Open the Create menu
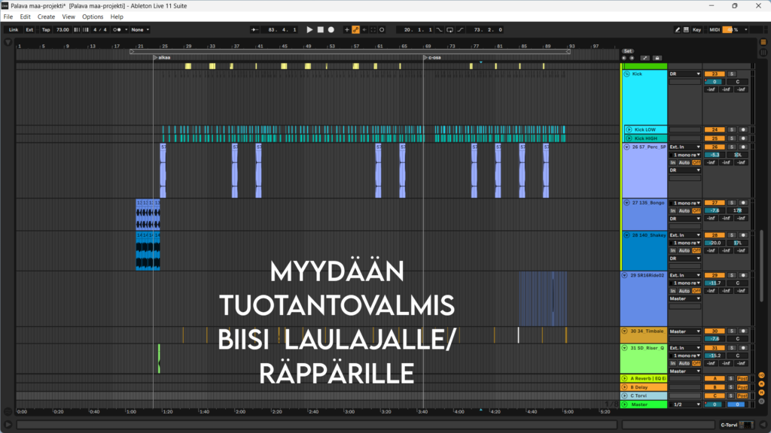This screenshot has width=771, height=433. click(x=46, y=17)
